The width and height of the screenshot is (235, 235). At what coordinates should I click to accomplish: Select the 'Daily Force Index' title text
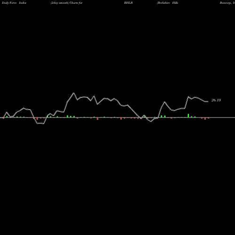(14, 3)
